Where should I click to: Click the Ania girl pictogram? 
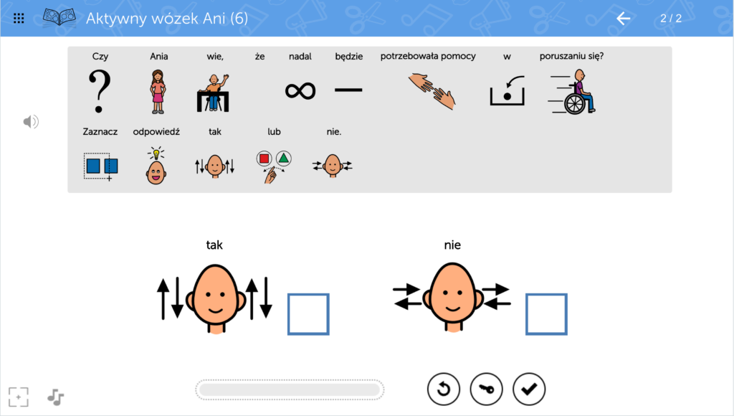158,91
